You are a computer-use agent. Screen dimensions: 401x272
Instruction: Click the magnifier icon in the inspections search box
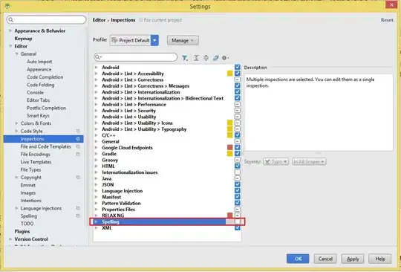click(98, 57)
